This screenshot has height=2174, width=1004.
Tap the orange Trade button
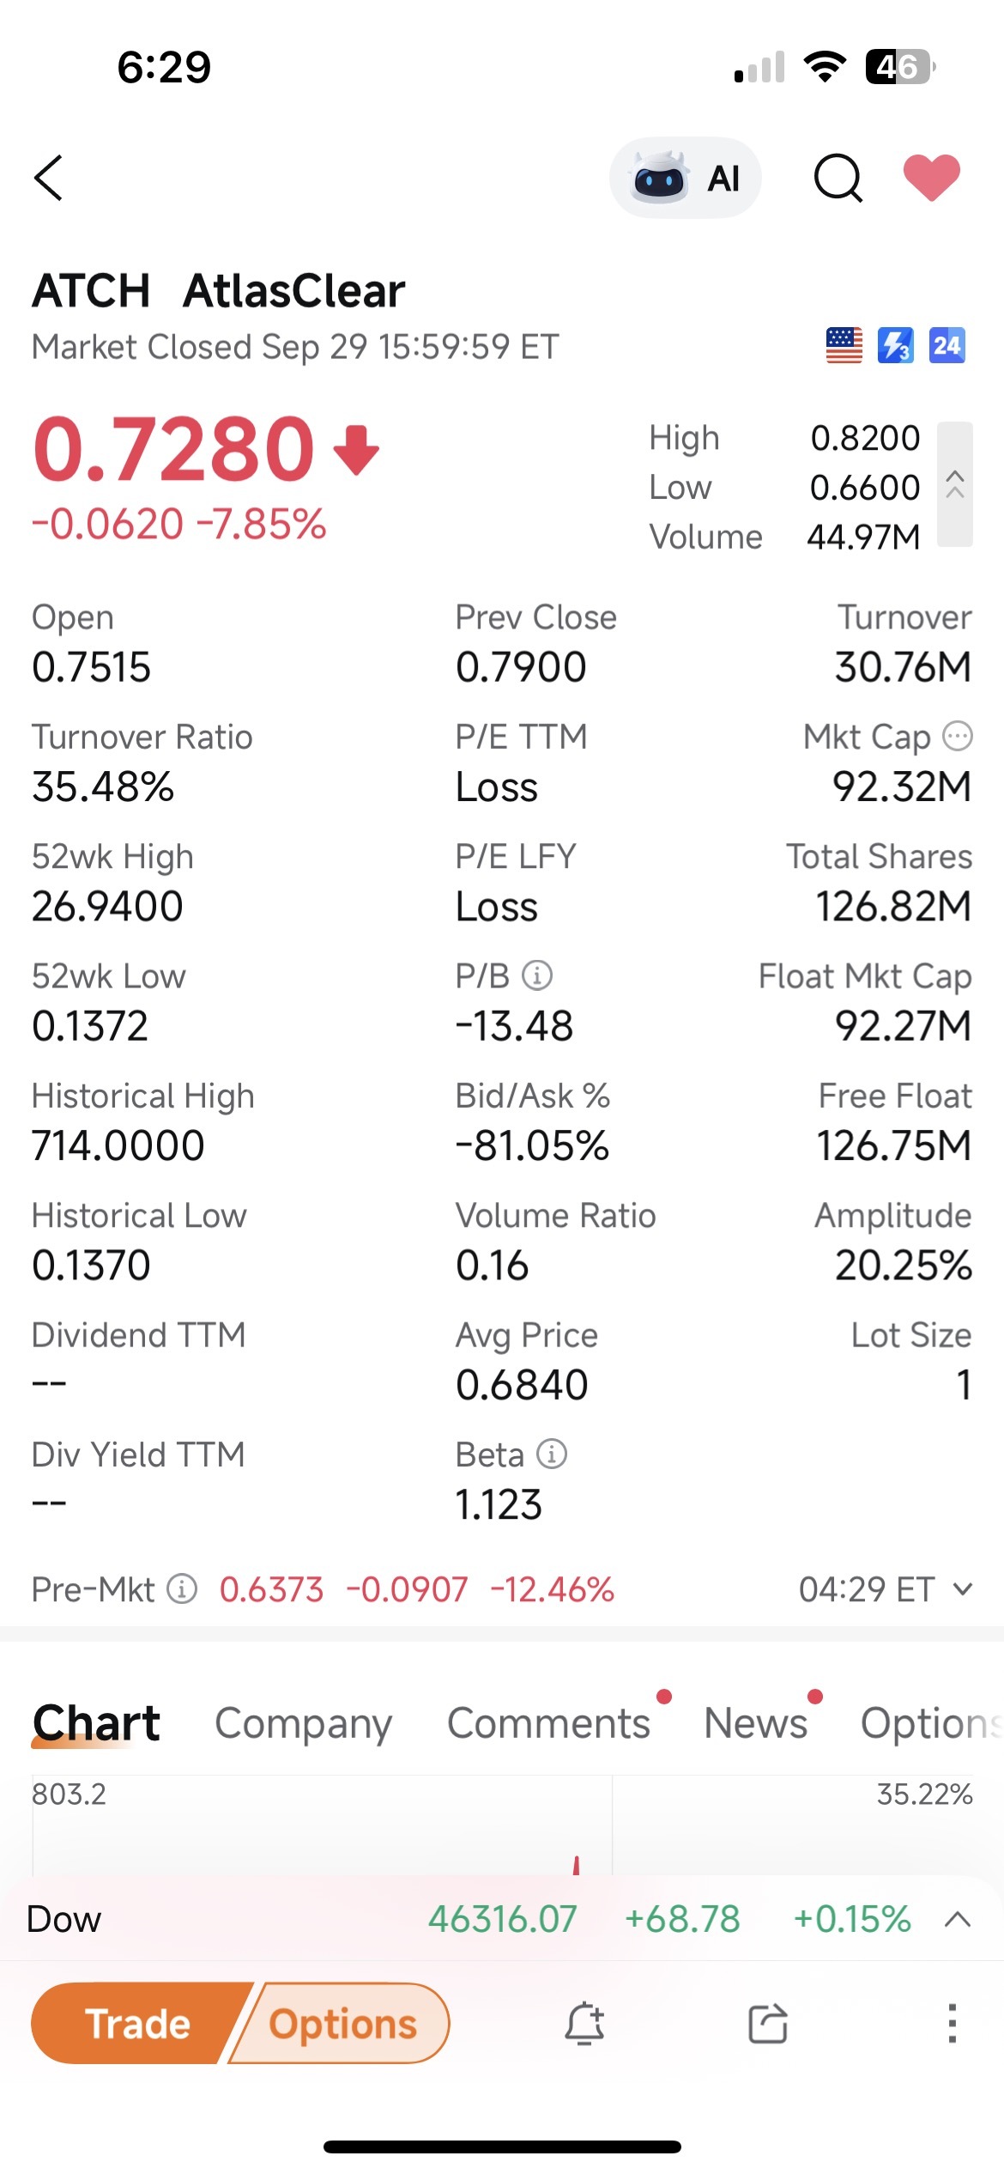pos(137,2024)
